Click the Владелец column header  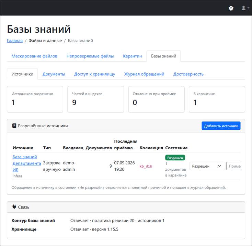(73, 148)
